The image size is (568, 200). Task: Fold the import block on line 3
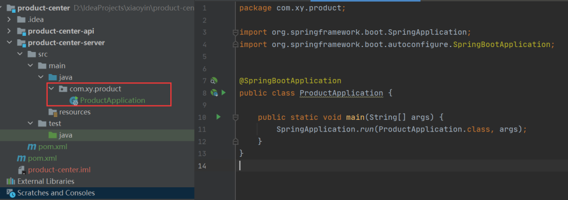(x=235, y=33)
